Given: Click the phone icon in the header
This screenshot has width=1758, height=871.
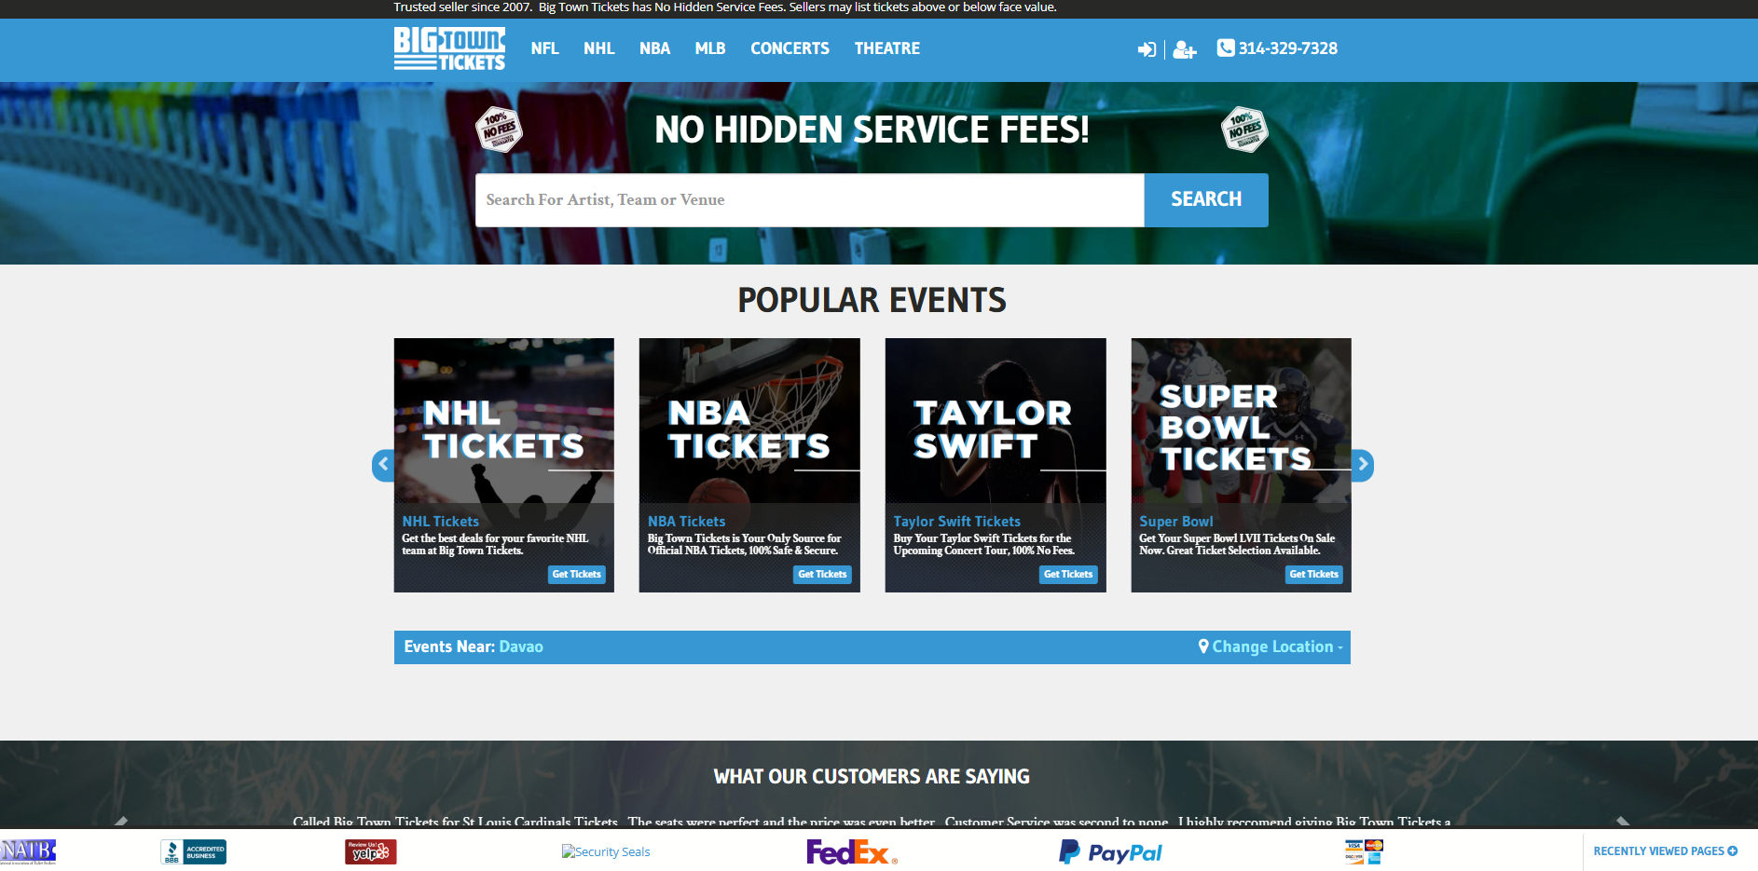Looking at the screenshot, I should point(1226,48).
